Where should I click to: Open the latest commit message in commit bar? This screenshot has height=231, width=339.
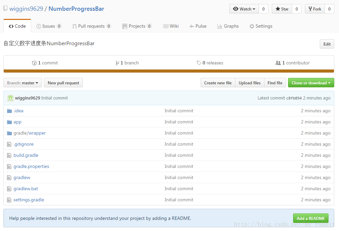pos(54,98)
